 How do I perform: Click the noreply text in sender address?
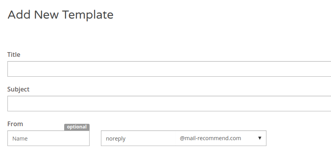(x=116, y=139)
